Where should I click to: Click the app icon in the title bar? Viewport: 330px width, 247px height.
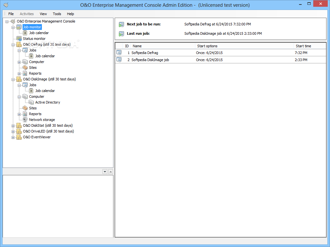(6, 5)
